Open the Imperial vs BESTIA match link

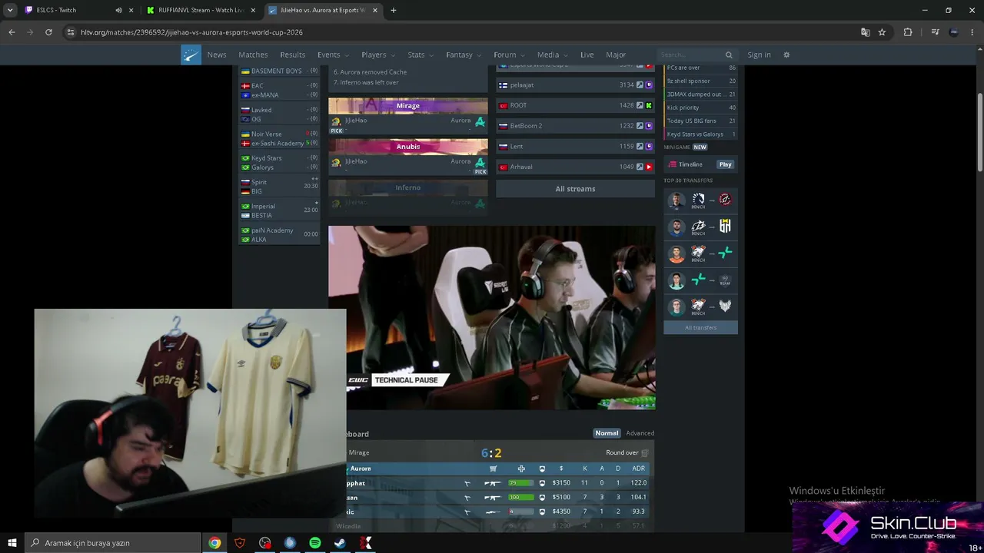(x=280, y=211)
